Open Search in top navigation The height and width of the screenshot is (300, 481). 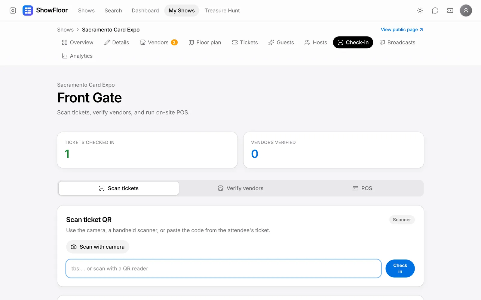coord(113,10)
